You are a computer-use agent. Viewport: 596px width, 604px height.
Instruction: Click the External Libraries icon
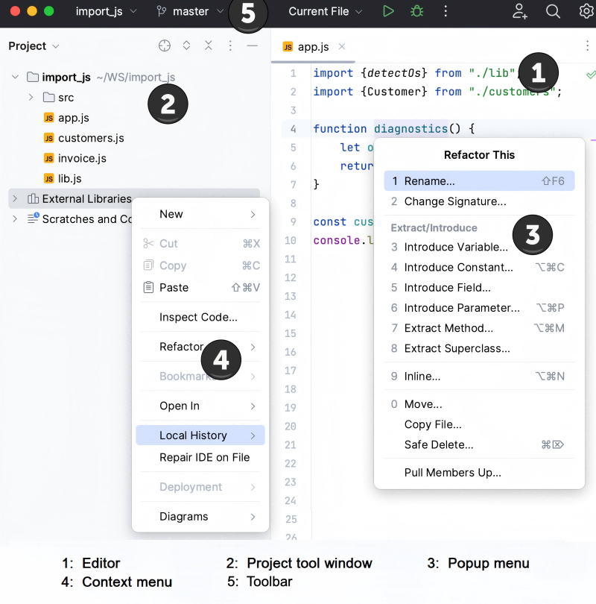[33, 199]
